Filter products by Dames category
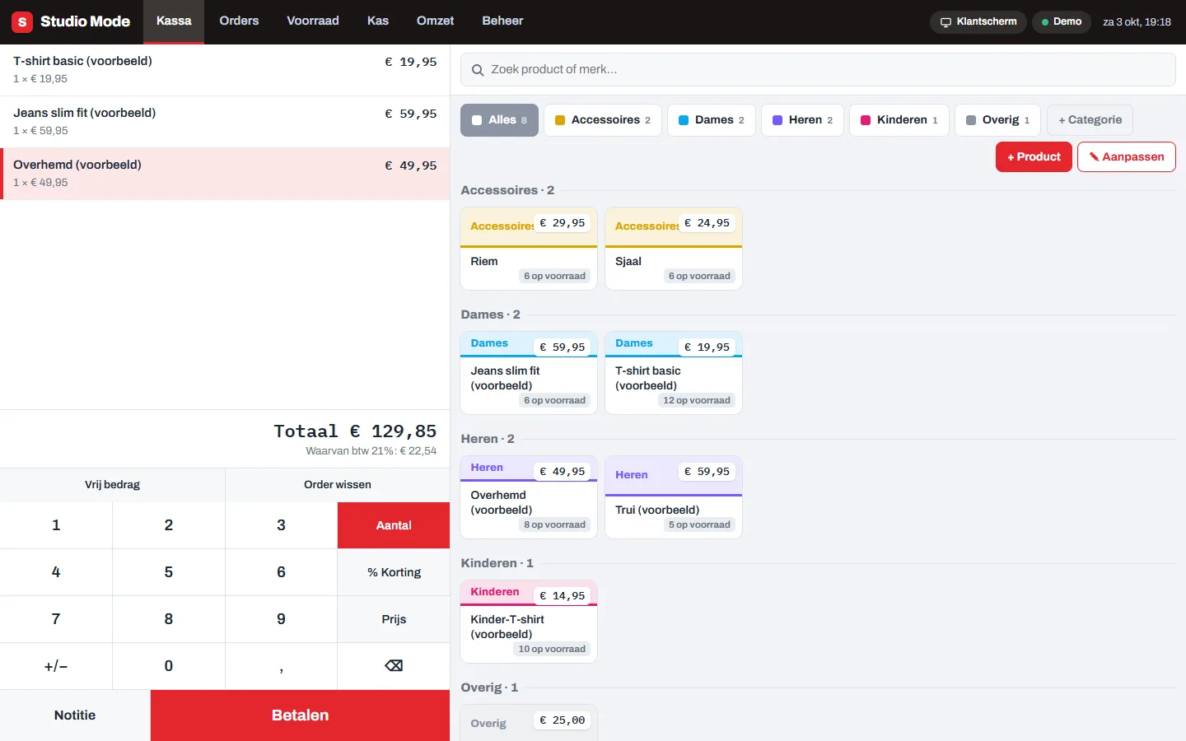Image resolution: width=1186 pixels, height=741 pixels. point(712,120)
